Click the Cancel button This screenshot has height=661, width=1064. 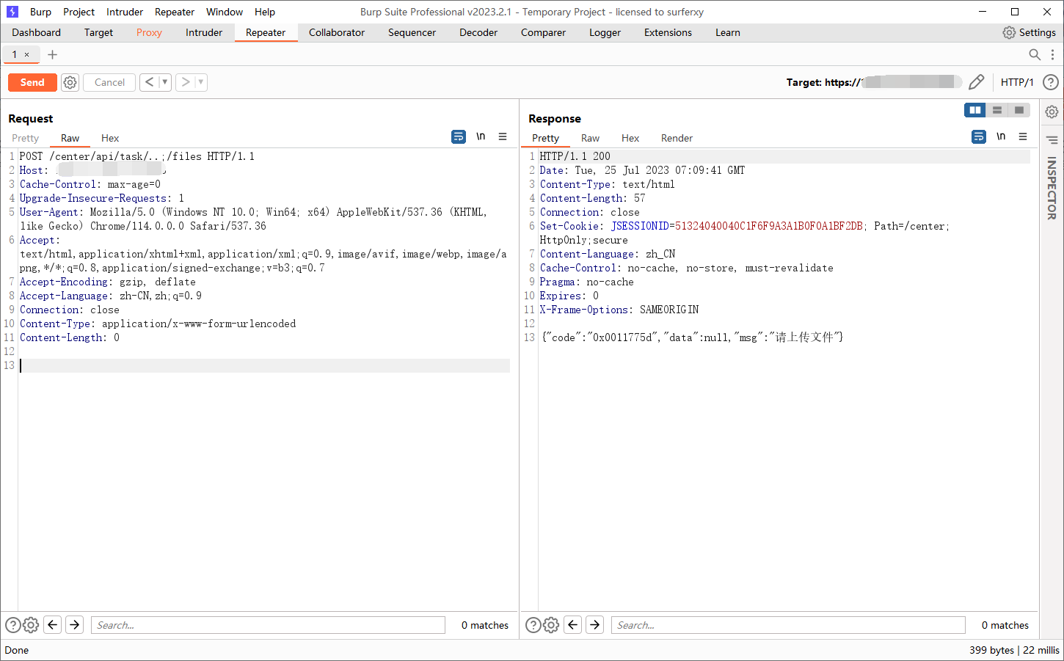coord(109,82)
